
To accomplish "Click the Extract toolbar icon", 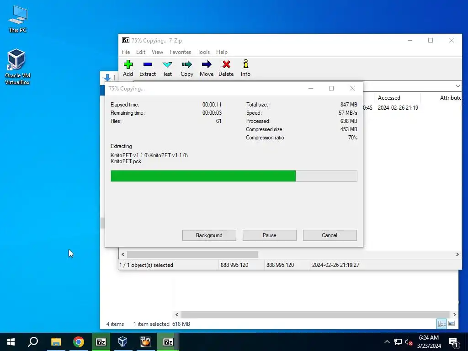I will pos(148,69).
